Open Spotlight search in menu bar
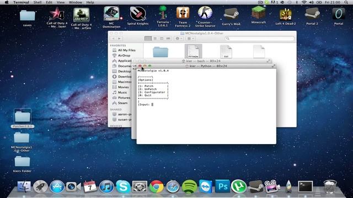The width and height of the screenshot is (353, 198). 346,2
